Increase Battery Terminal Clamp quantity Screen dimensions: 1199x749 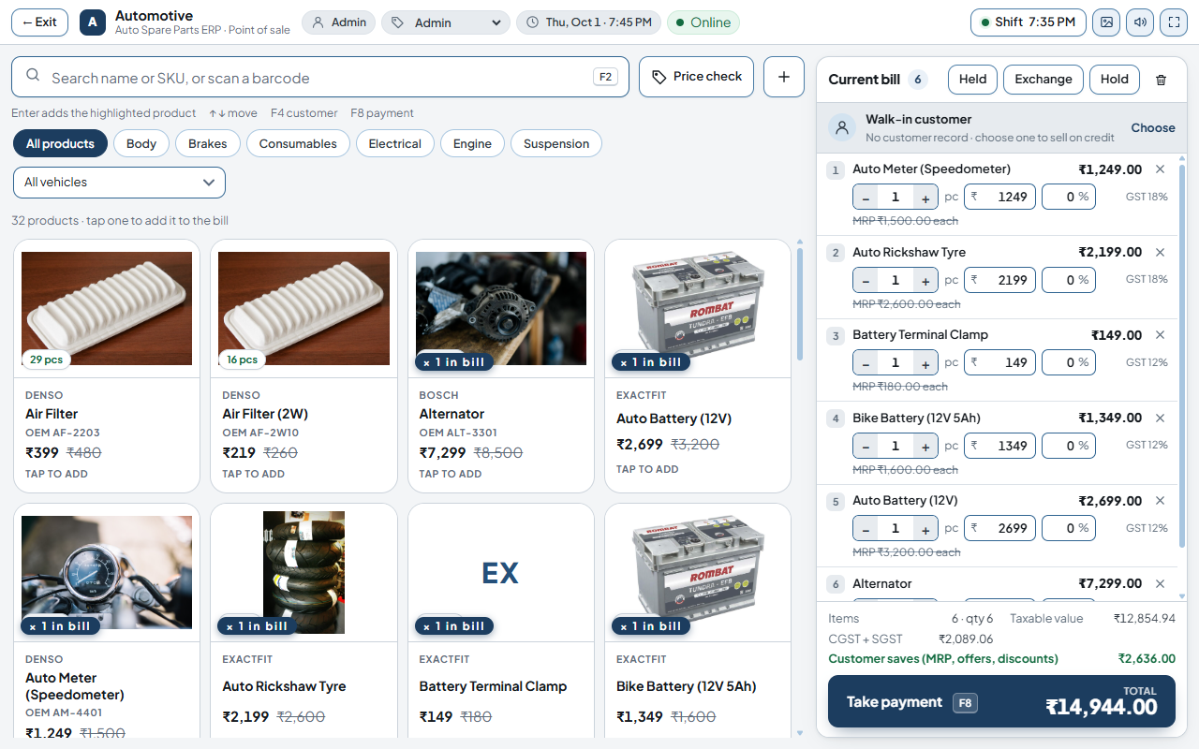coord(925,362)
